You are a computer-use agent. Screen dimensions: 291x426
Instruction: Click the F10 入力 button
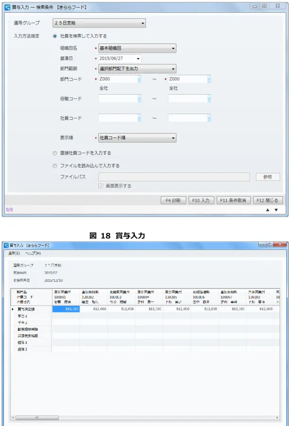coord(201,200)
